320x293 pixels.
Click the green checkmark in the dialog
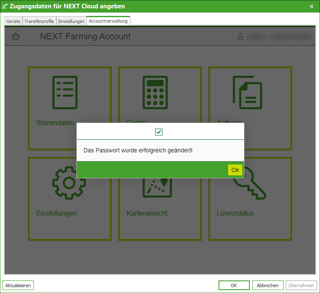click(x=159, y=132)
